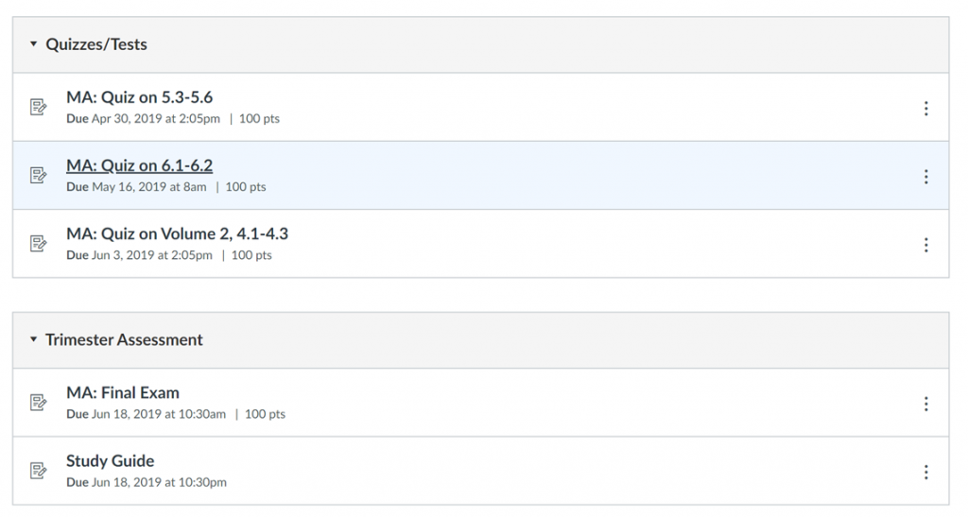
Task: Click the Trimester Assessment group heading
Action: click(x=124, y=339)
